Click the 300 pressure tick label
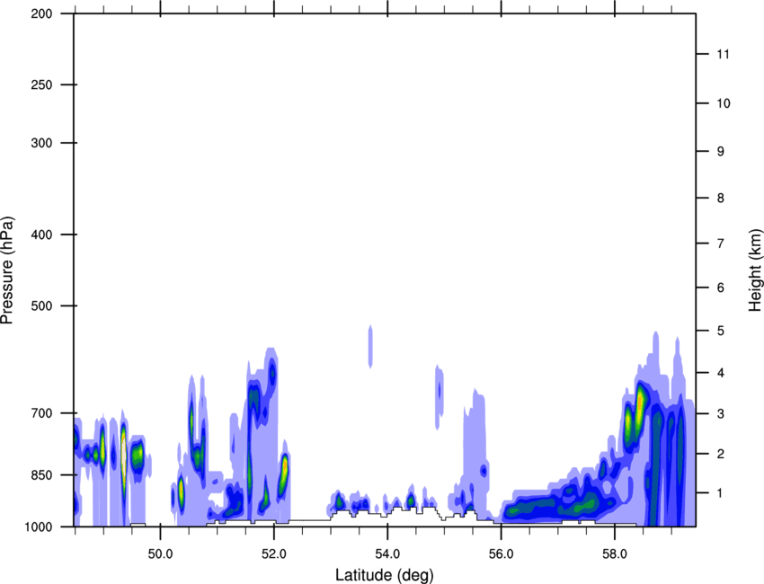The height and width of the screenshot is (584, 764). [41, 143]
